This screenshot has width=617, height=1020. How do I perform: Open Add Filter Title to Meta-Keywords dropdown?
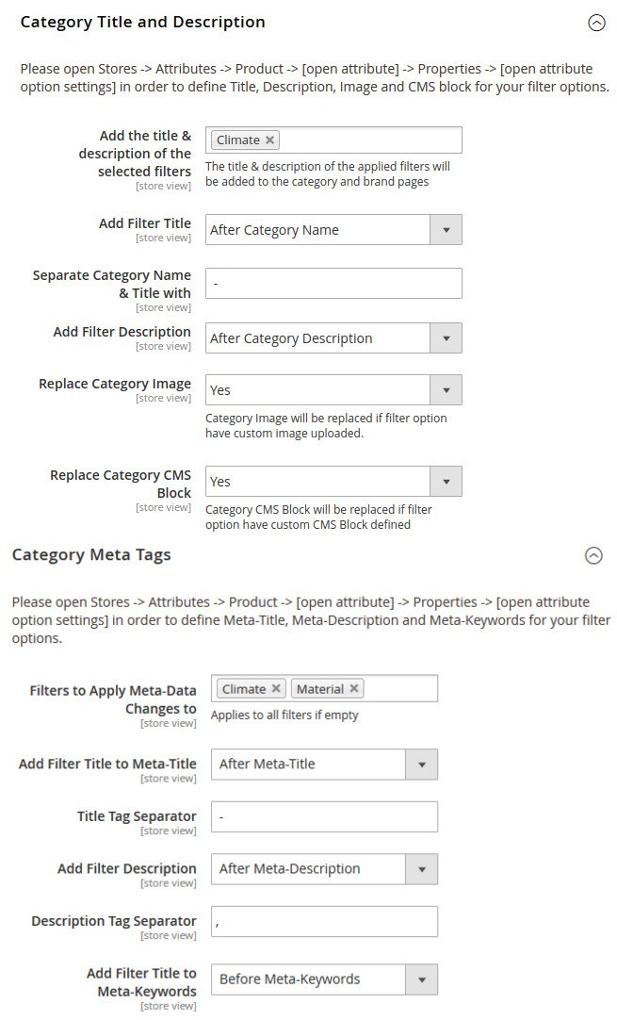click(x=421, y=979)
